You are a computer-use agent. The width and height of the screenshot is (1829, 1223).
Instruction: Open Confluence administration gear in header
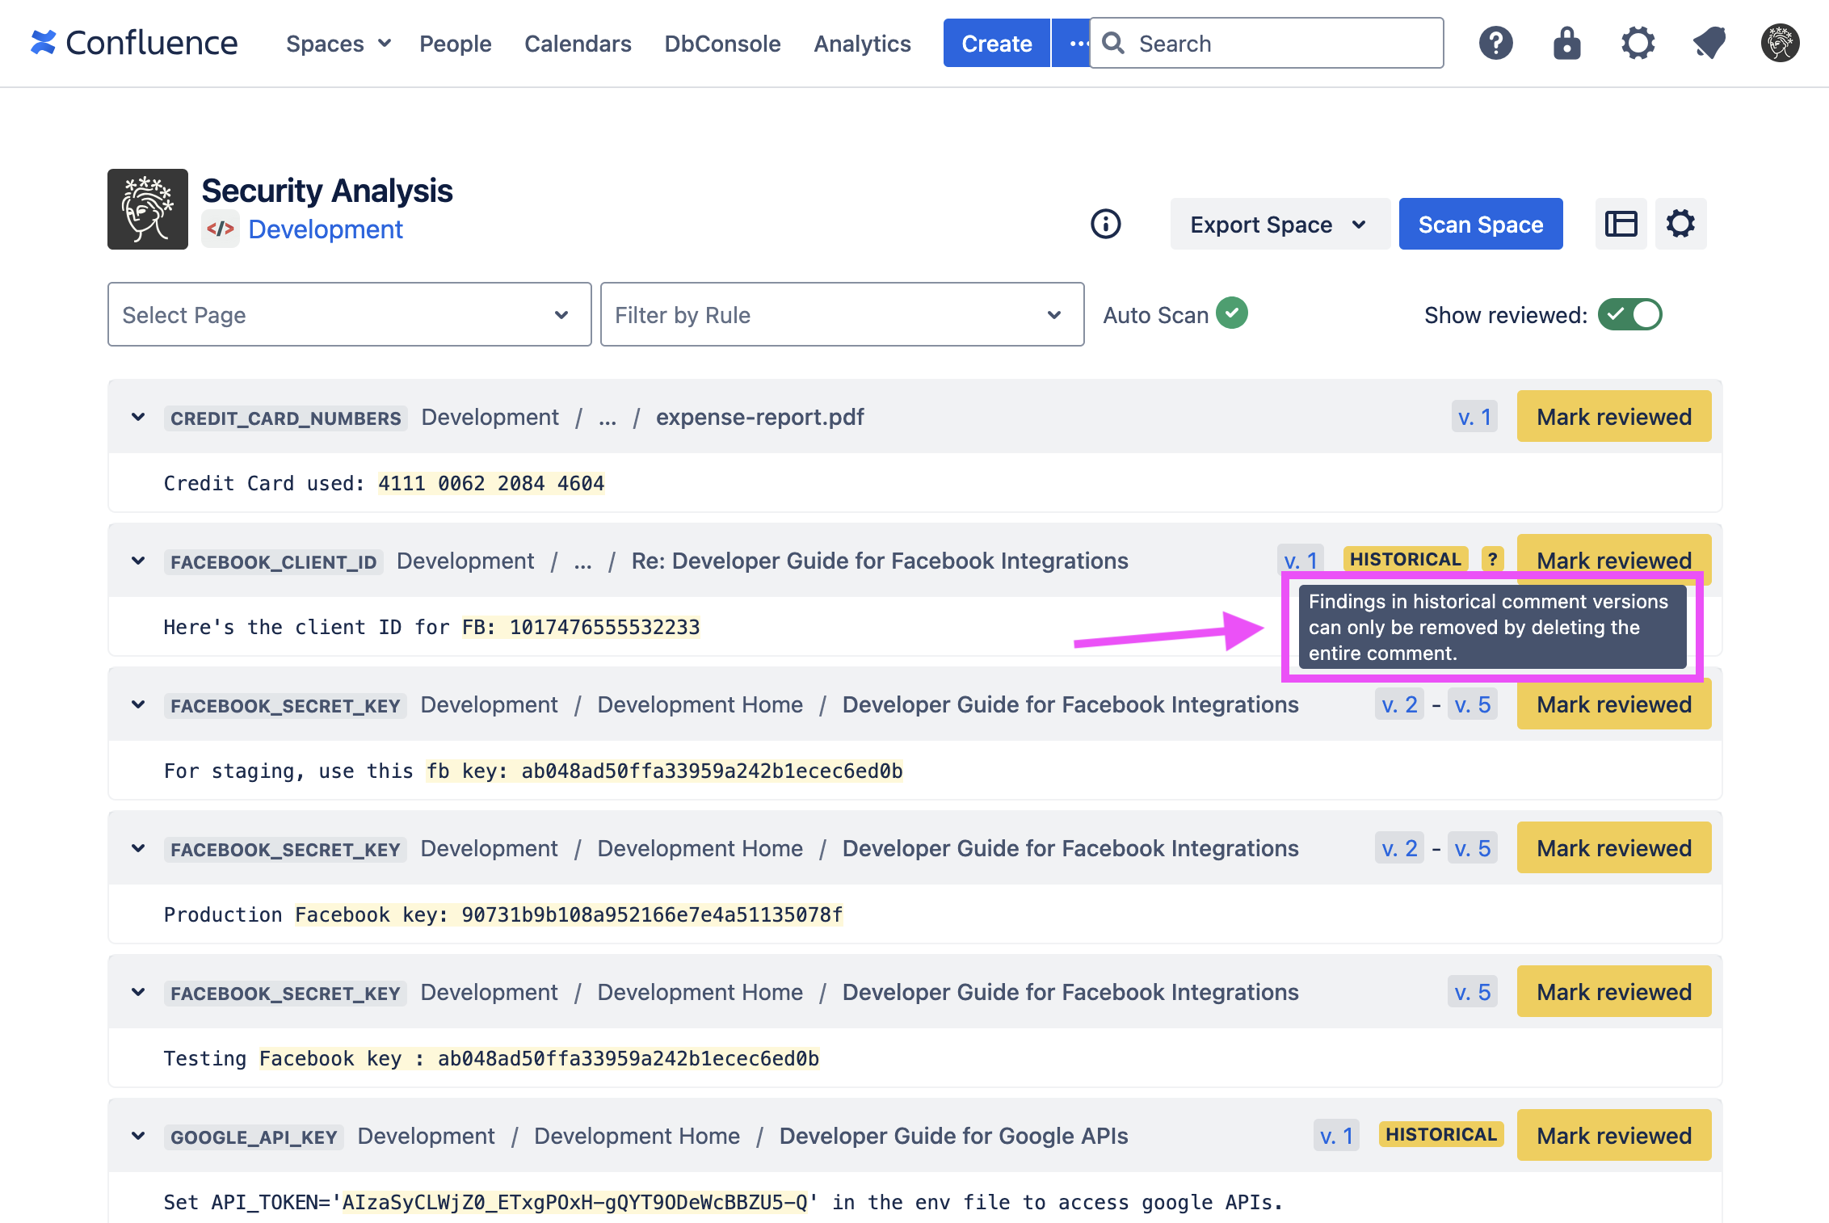point(1638,43)
